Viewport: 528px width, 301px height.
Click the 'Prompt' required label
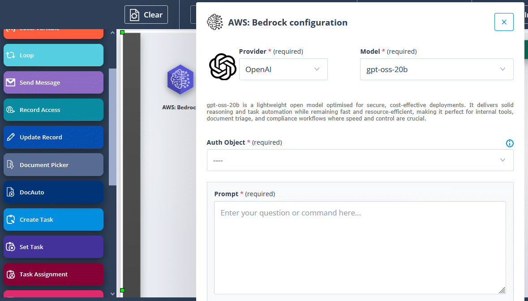pos(245,194)
